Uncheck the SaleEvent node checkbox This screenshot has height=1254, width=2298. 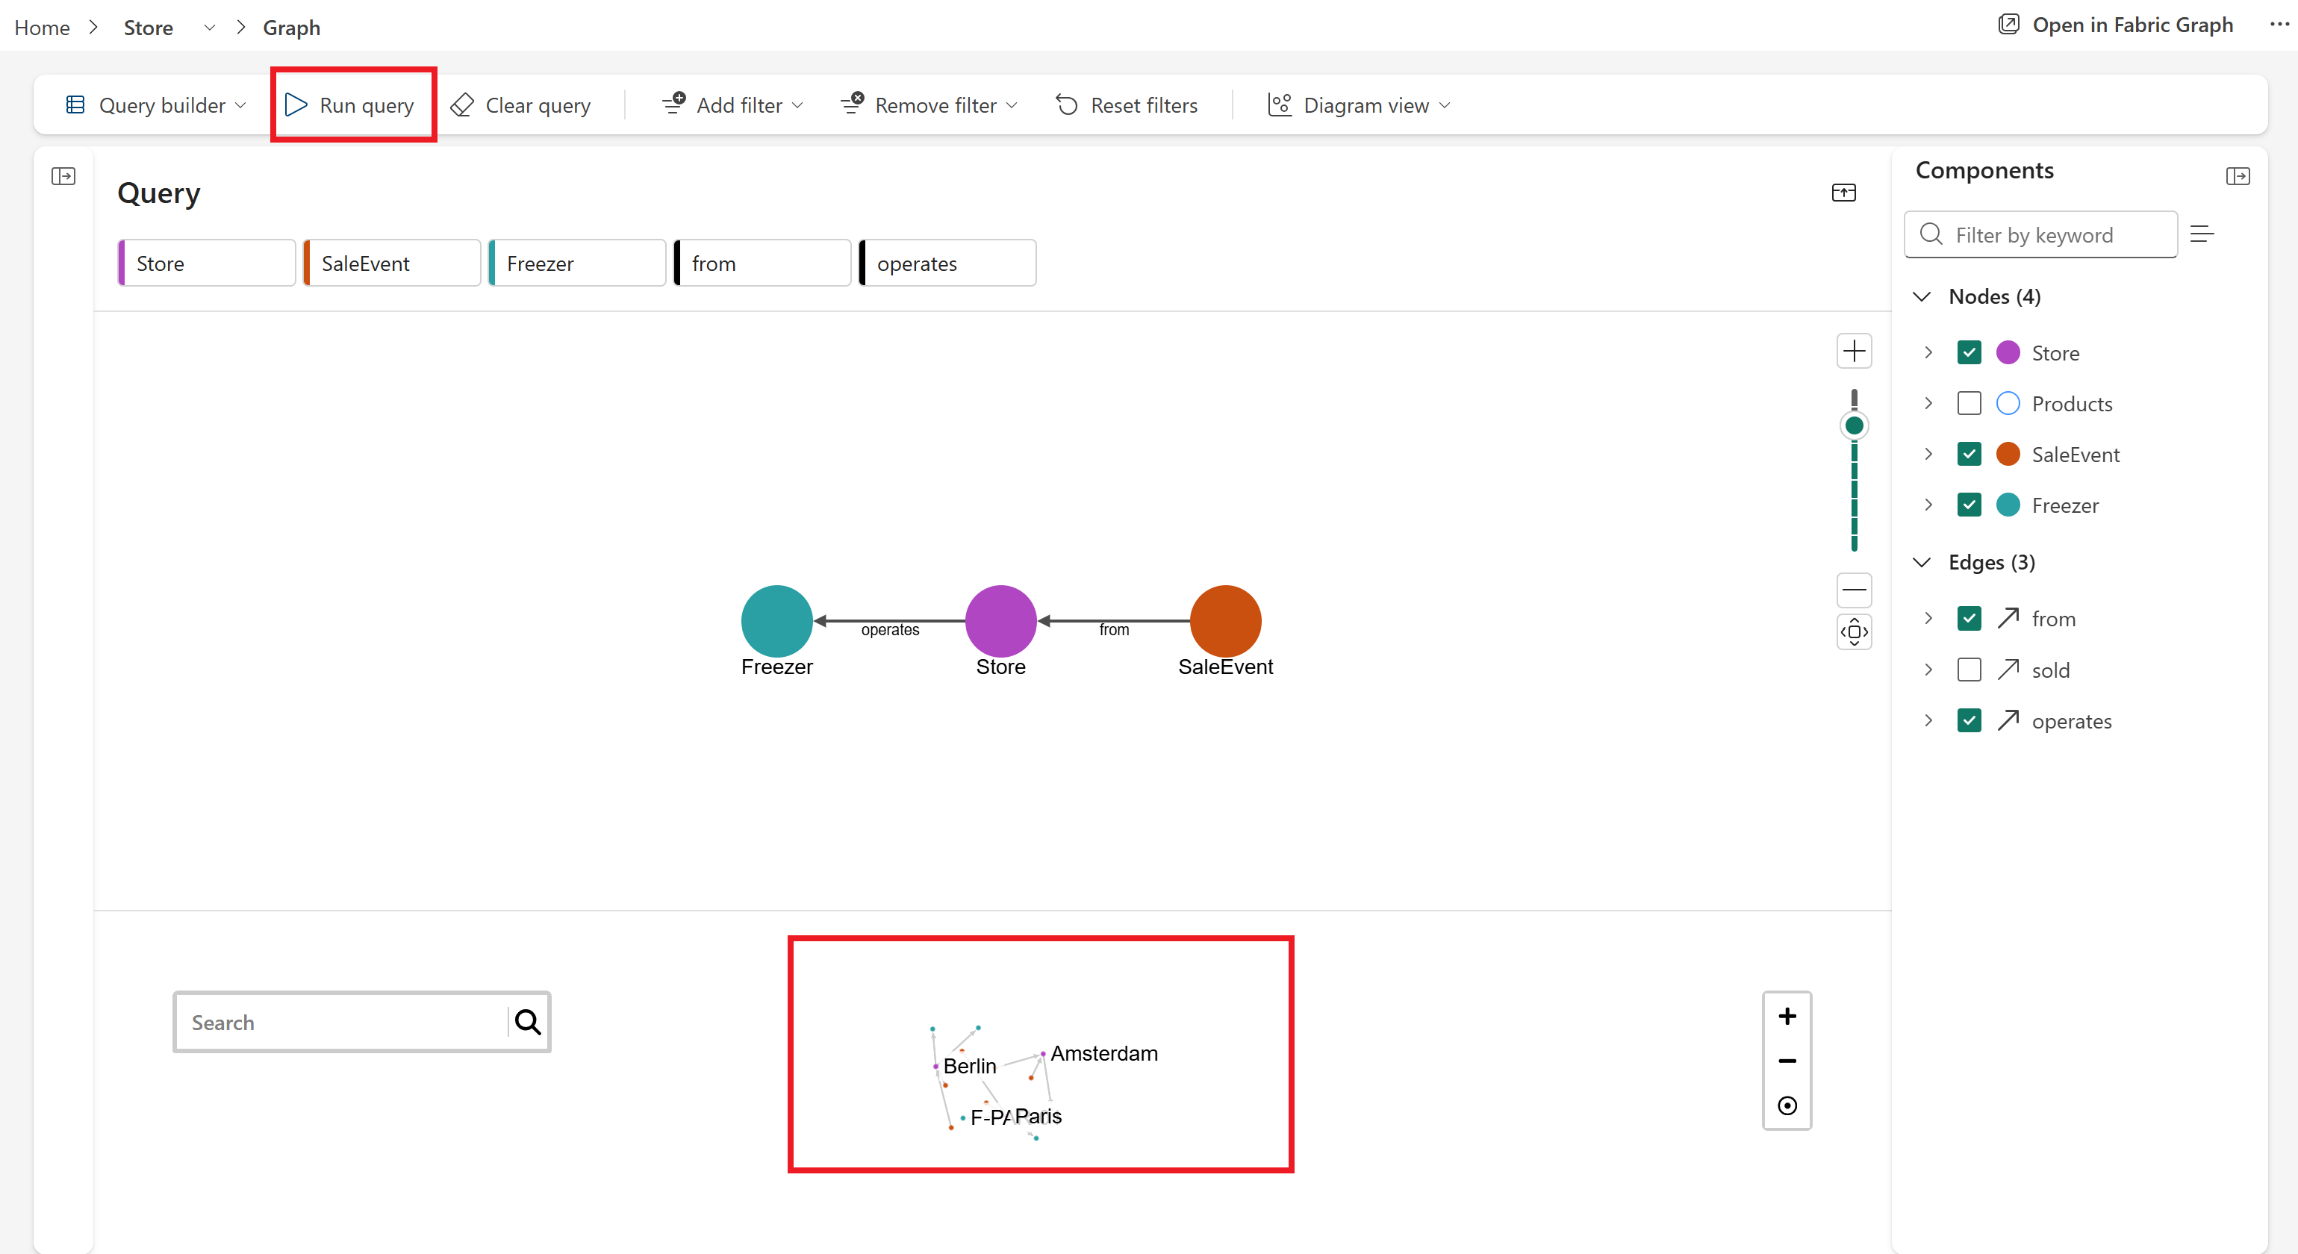(x=1969, y=454)
